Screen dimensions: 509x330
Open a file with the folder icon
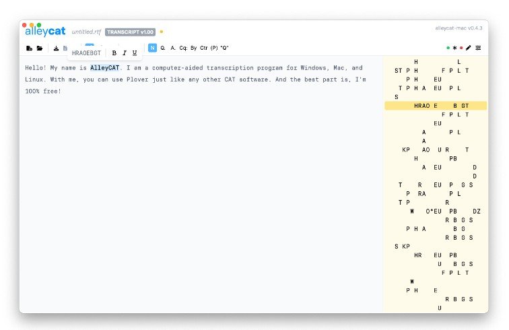(40, 48)
